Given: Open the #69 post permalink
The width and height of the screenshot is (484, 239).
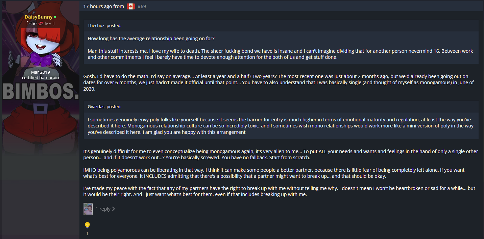Looking at the screenshot, I should tap(142, 6).
